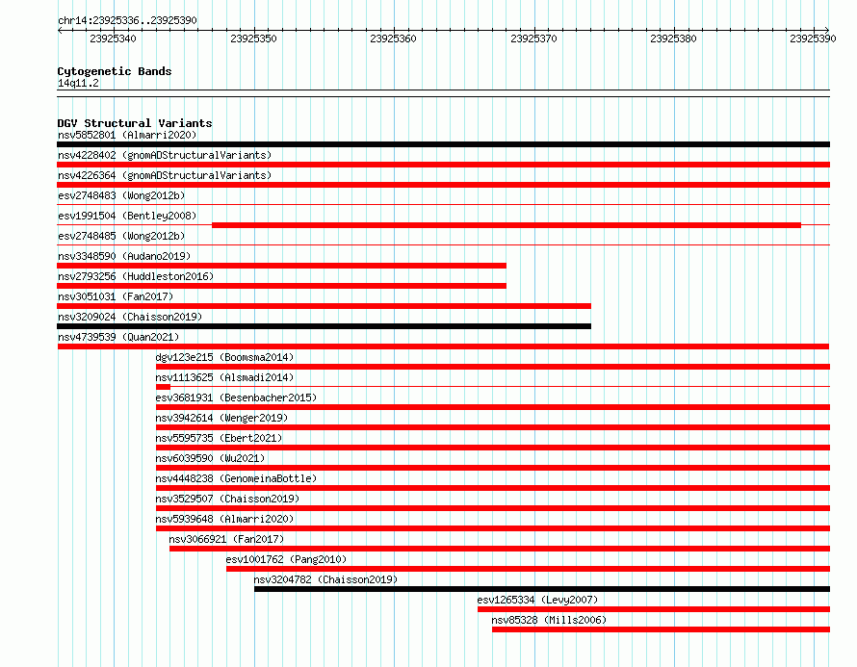Open nsv5939648 (Almarri2020) label

pos(224,519)
